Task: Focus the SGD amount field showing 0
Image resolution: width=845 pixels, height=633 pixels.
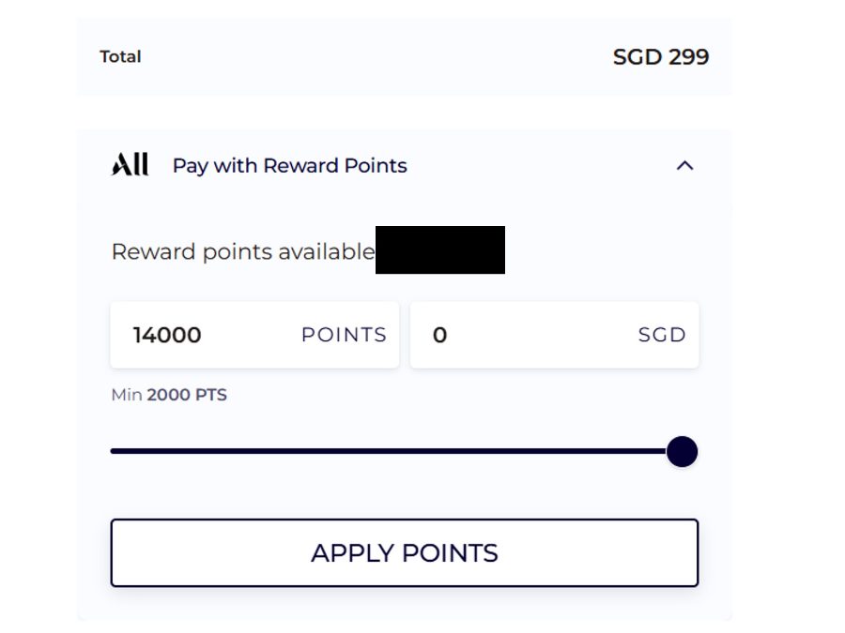Action: (x=526, y=335)
